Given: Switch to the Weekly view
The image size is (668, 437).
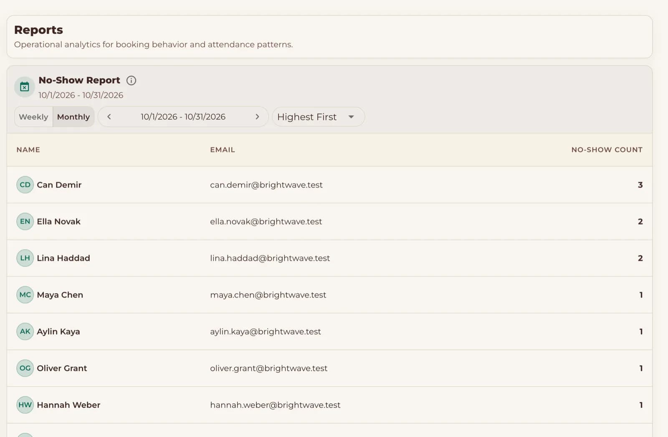Looking at the screenshot, I should coord(33,117).
